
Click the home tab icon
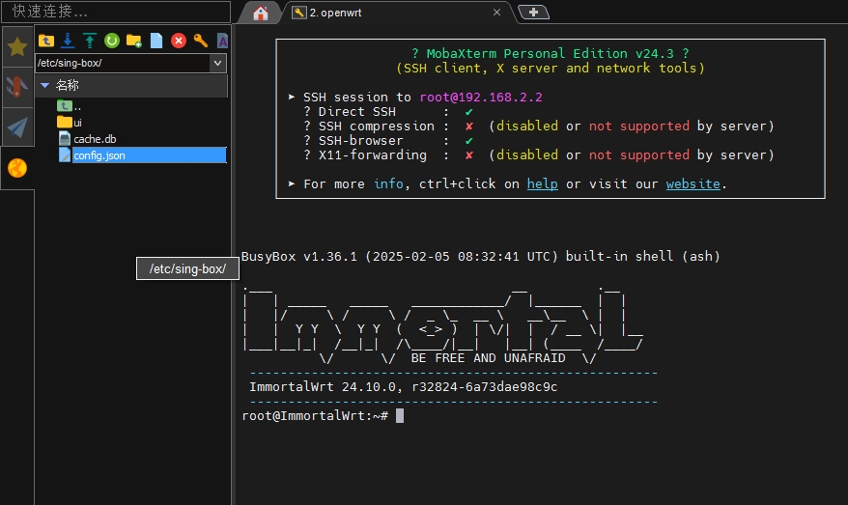pyautogui.click(x=261, y=13)
